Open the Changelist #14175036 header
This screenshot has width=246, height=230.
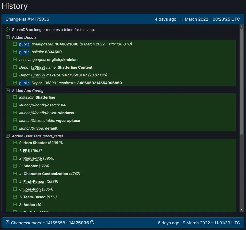tap(27, 19)
